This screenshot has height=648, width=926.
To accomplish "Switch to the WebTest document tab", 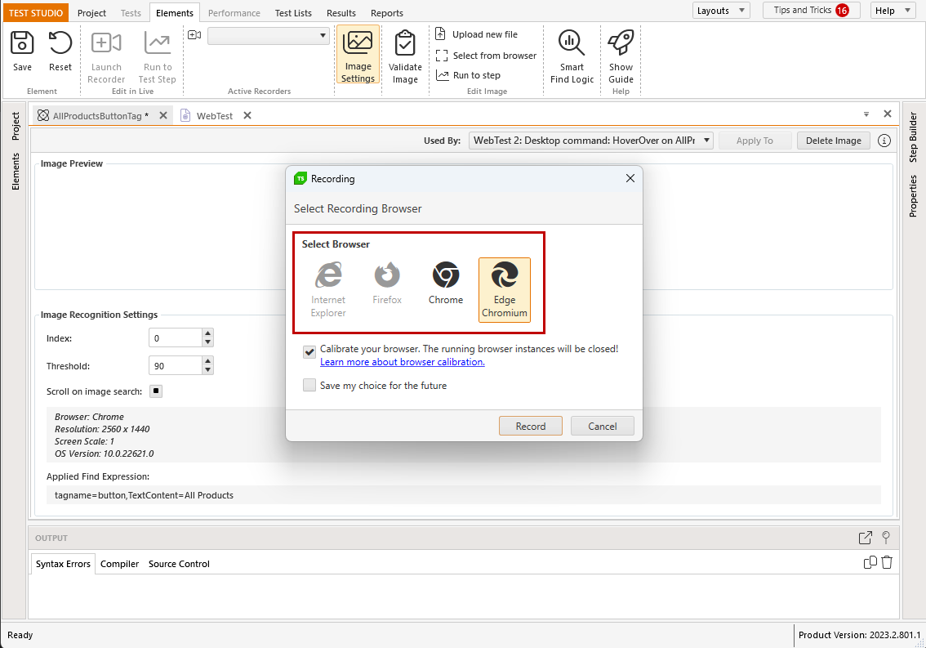I will tap(215, 116).
